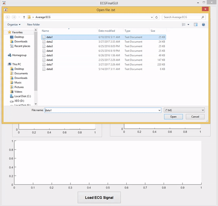The image size is (218, 206).
Task: Click New folder in the toolbar
Action: click(x=34, y=25)
